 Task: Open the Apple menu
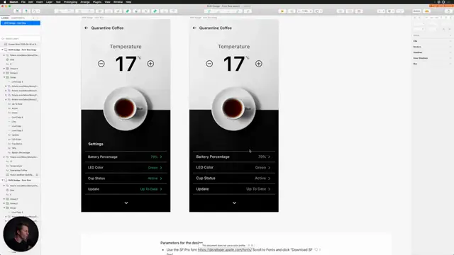5,1
